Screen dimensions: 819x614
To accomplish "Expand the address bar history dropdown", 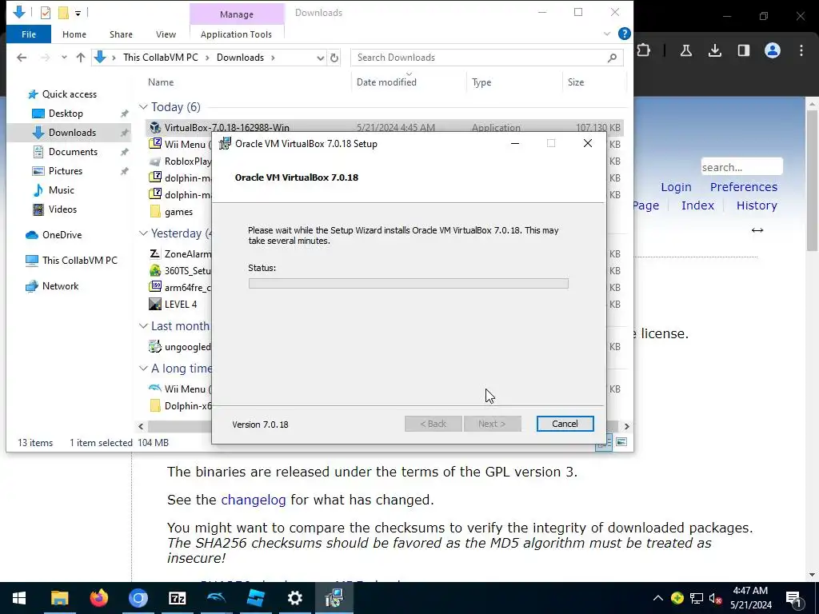I will coord(320,58).
